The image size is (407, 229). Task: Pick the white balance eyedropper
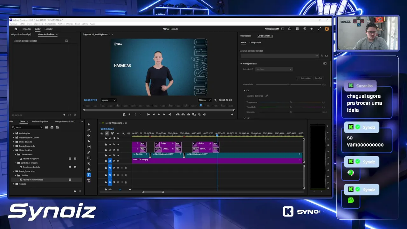(267, 96)
